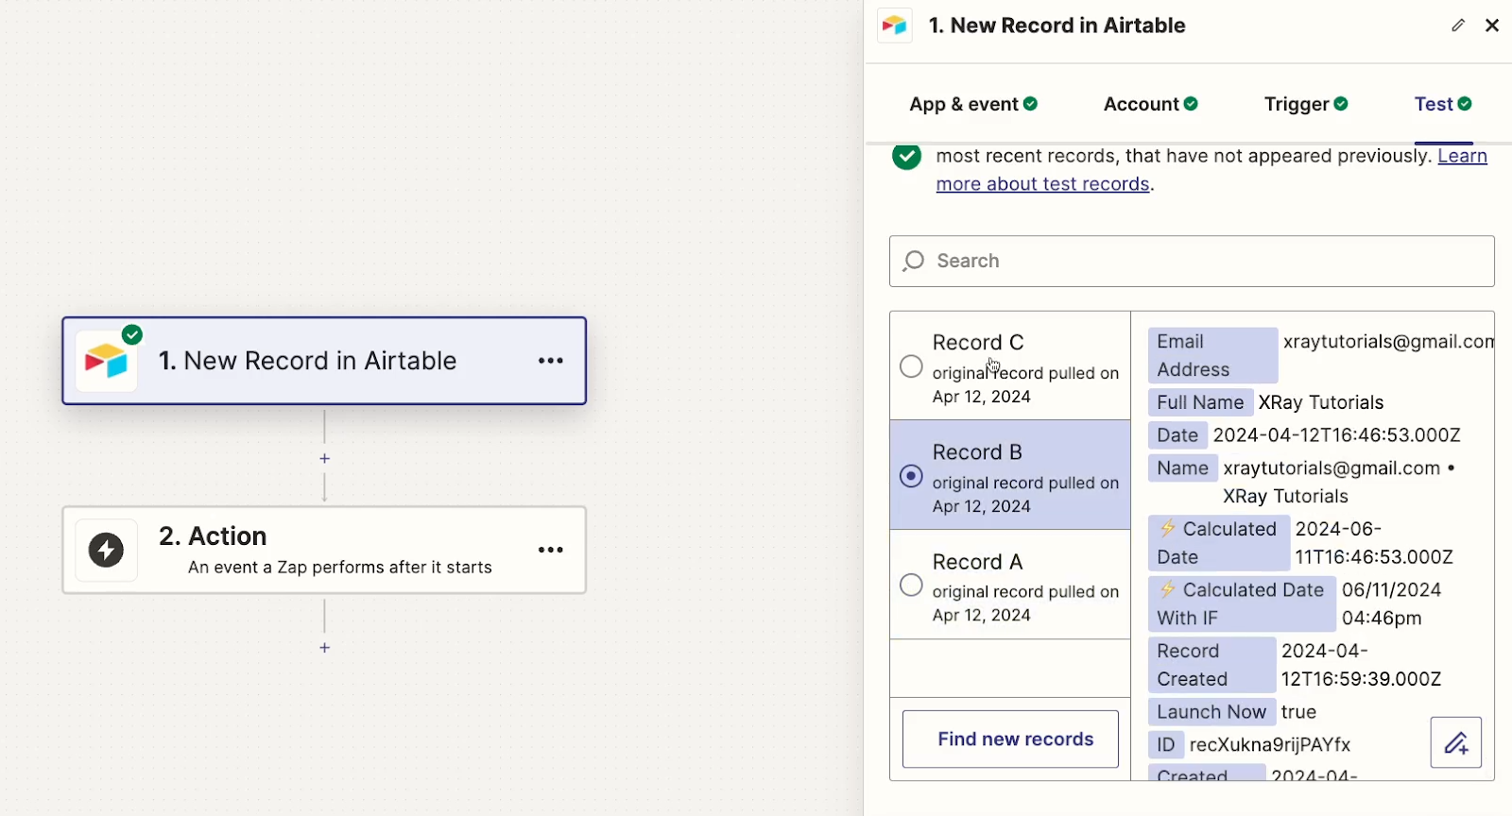Click the pencil rename icon in header
The image size is (1512, 816).
1458,25
